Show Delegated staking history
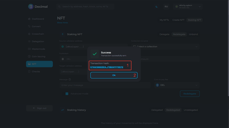 pyautogui.click(x=157, y=110)
